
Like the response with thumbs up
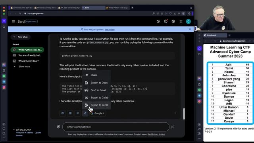point(63,113)
